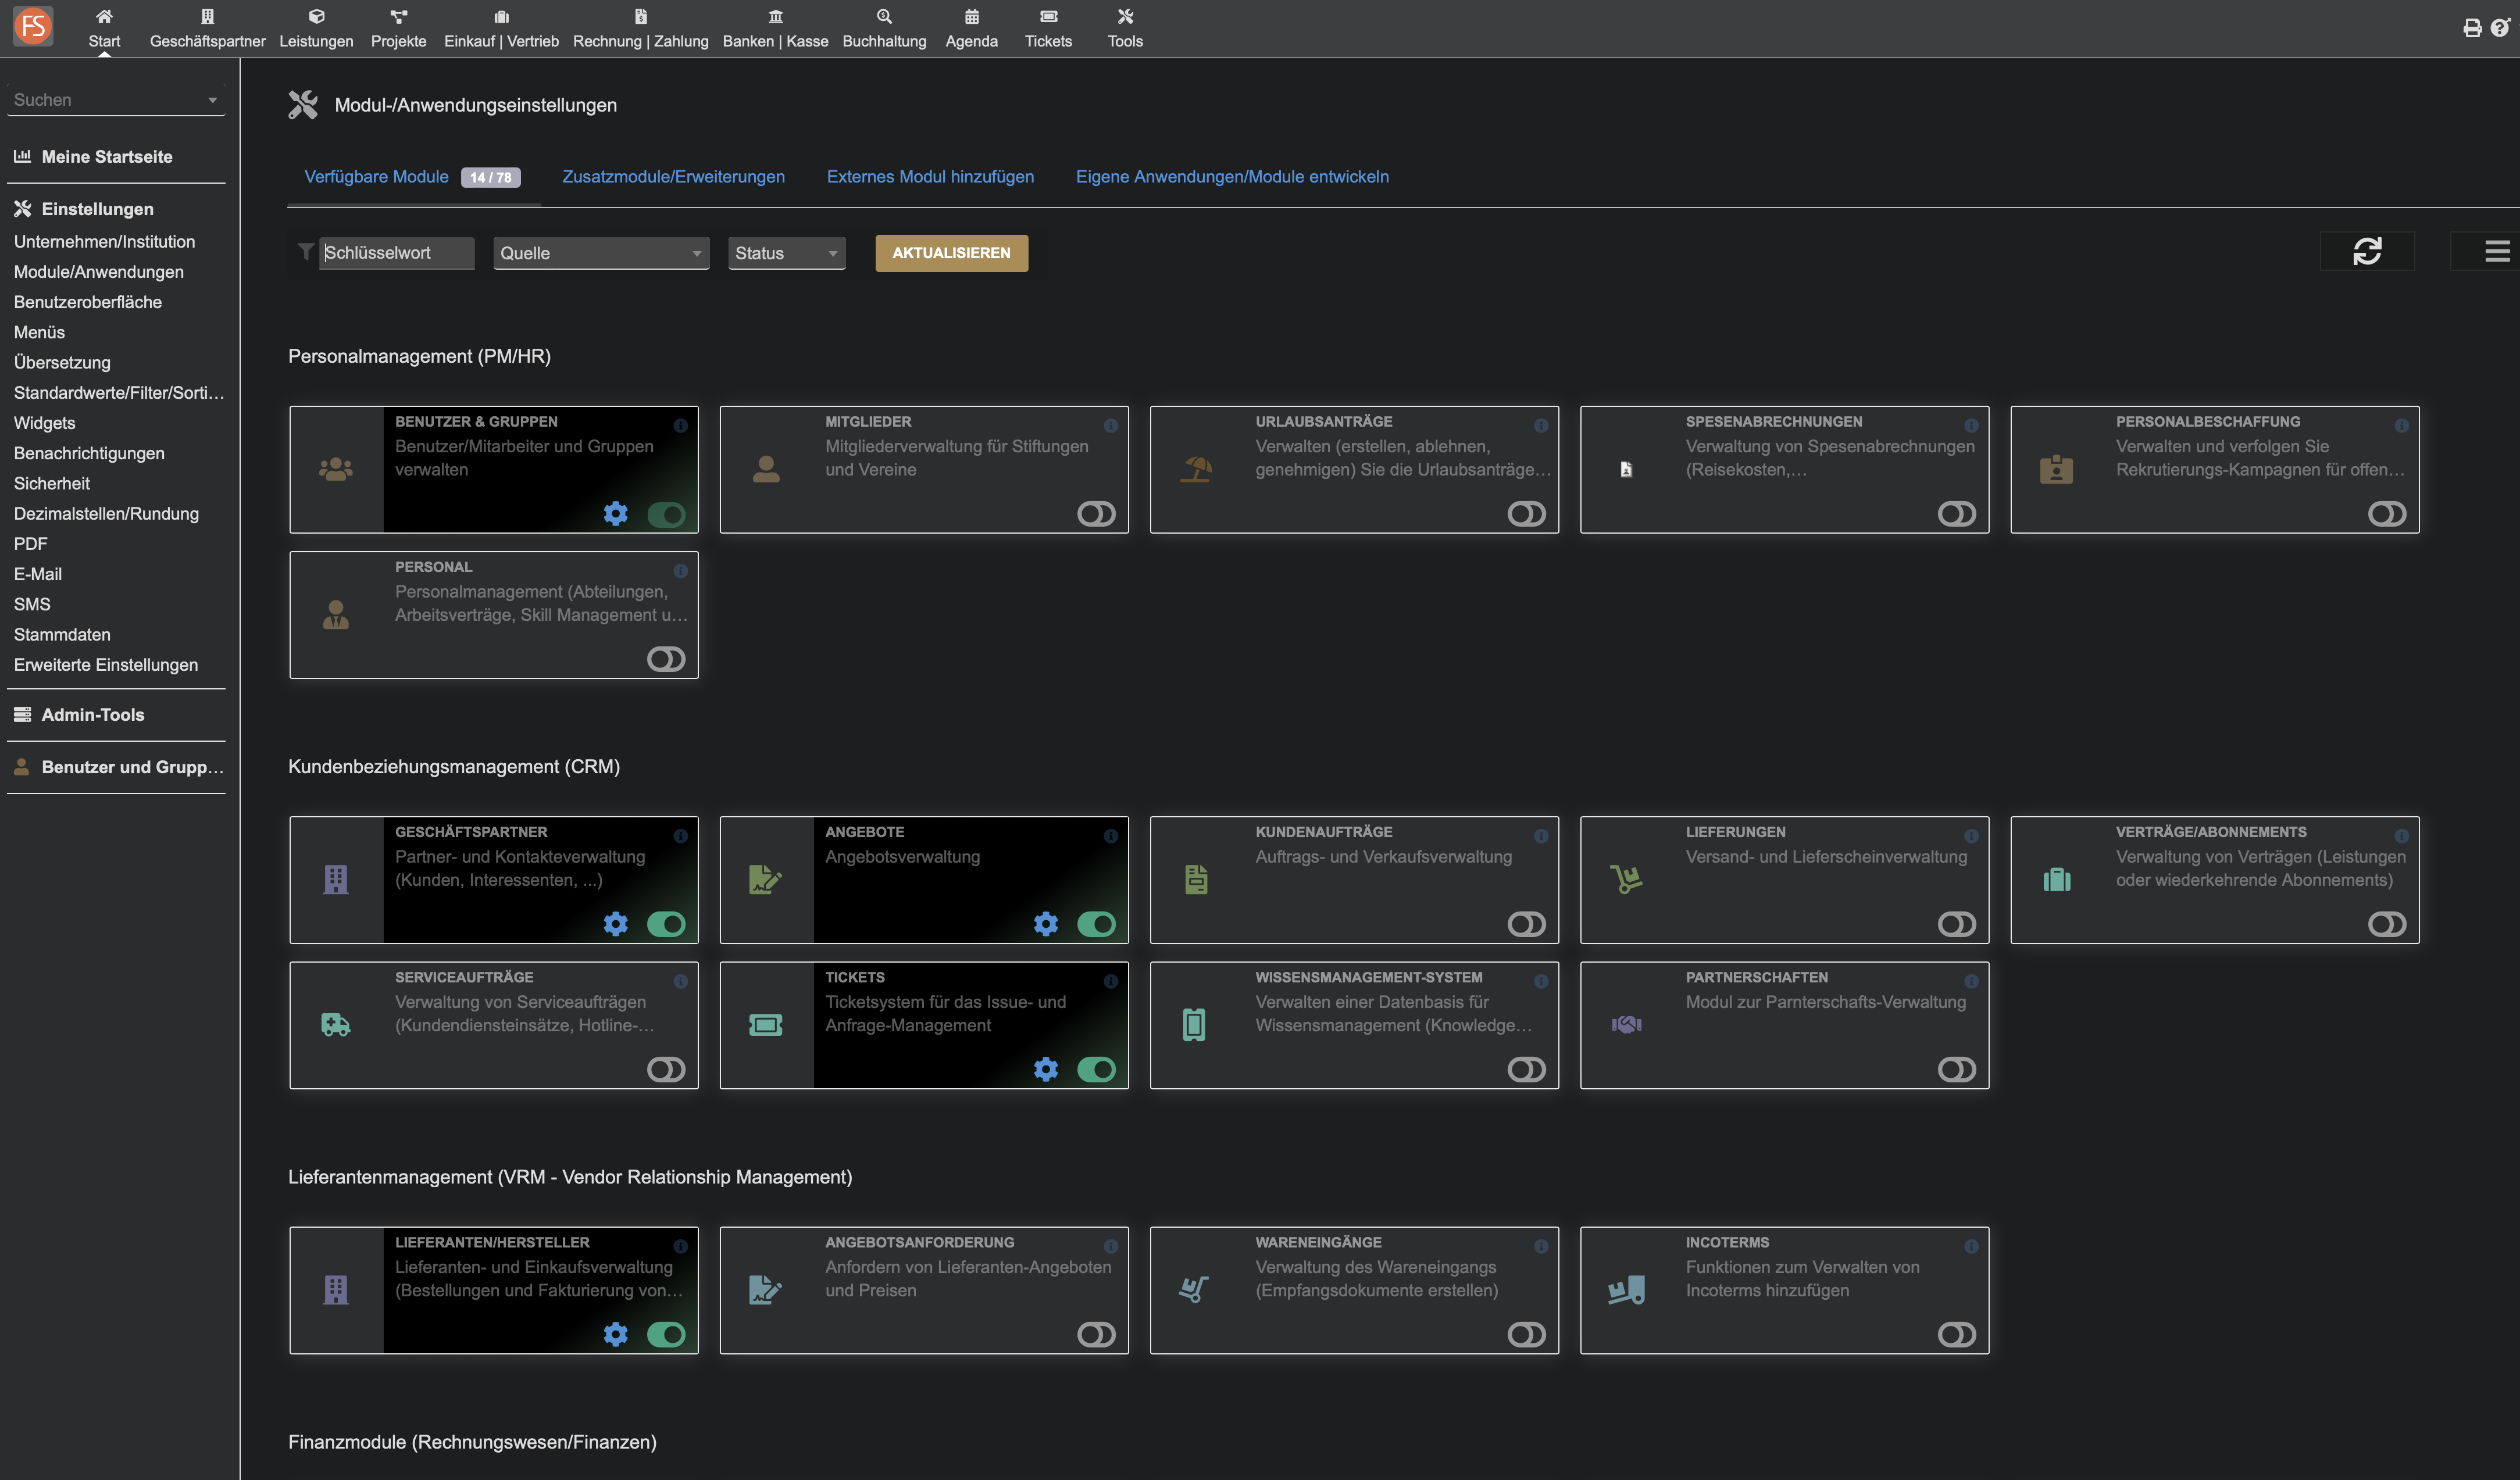Click info icon on Incoterms card
This screenshot has width=2520, height=1480.
point(1971,1246)
